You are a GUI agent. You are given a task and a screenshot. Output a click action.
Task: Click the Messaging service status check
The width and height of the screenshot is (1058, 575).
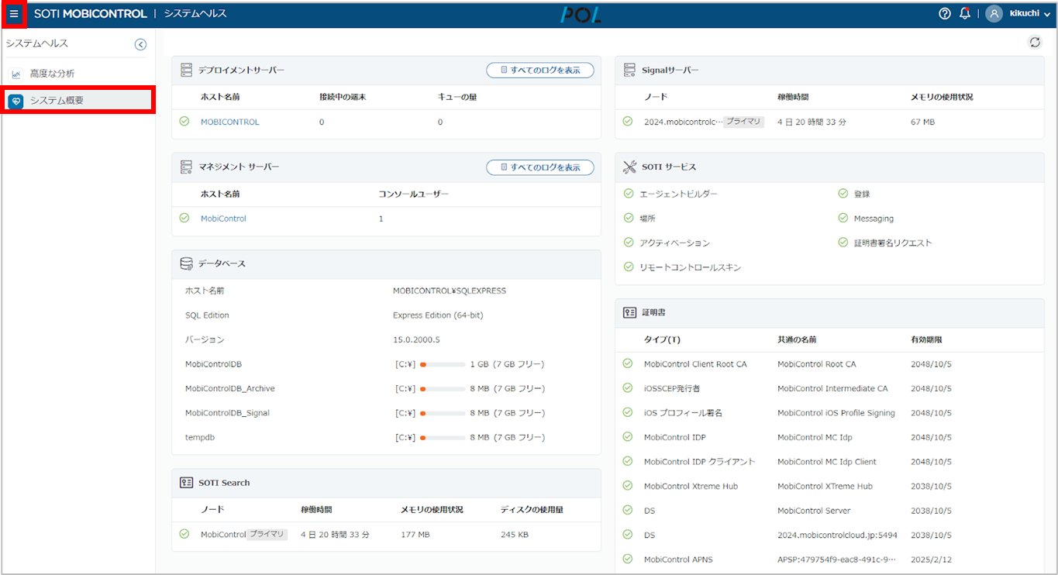[843, 219]
